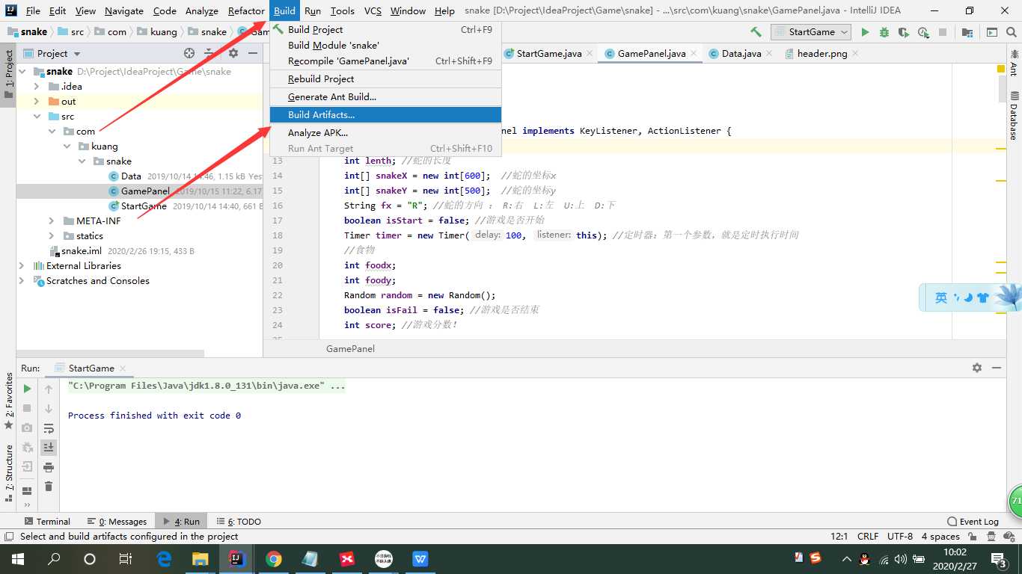
Task: Open Run panel settings gear
Action: tap(977, 368)
